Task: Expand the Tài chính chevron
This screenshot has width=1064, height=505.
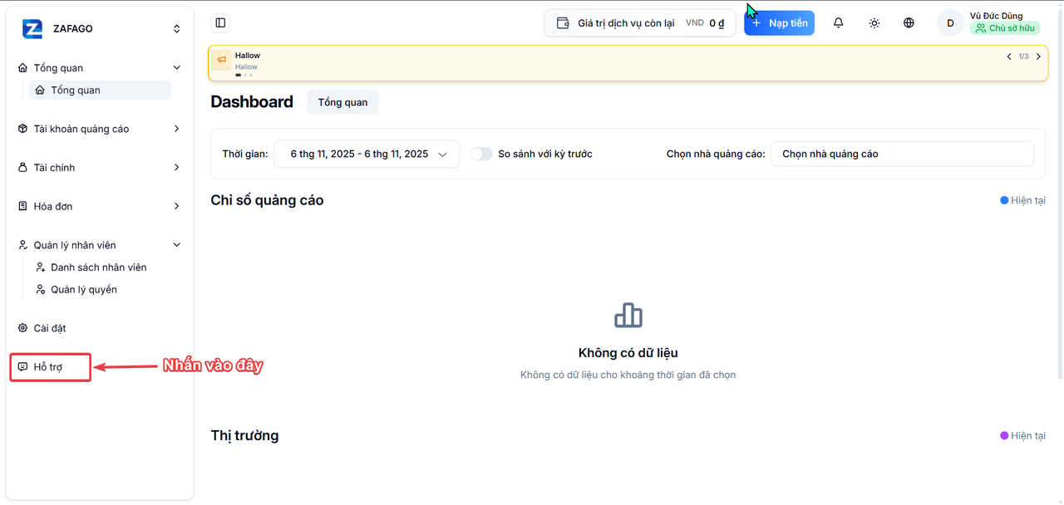Action: [176, 168]
